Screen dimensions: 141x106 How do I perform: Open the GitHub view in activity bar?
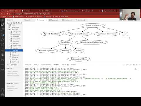(x=2, y=55)
